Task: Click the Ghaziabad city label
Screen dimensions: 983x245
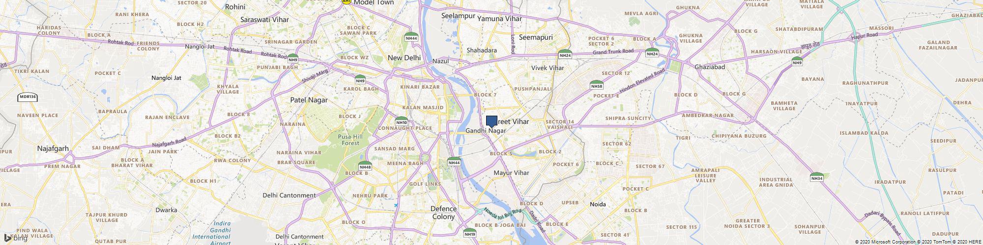Action: pos(710,67)
